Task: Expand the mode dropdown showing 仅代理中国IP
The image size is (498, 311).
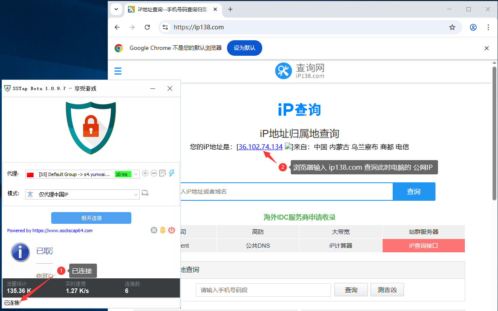Action: 136,194
